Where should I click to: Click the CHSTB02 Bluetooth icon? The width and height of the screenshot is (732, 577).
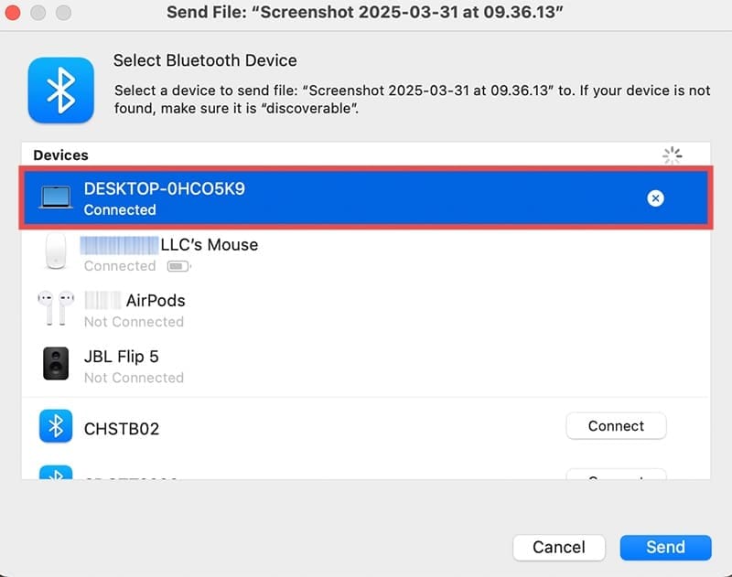(56, 426)
